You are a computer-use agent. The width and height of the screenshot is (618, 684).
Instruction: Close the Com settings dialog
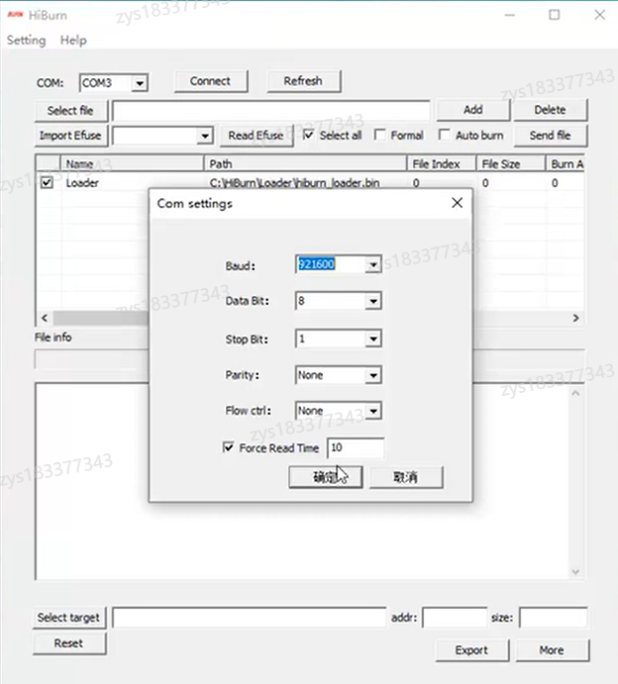(457, 203)
